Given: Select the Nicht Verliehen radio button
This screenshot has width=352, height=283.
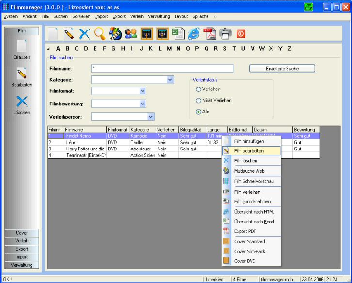Looking at the screenshot, I should tap(198, 101).
